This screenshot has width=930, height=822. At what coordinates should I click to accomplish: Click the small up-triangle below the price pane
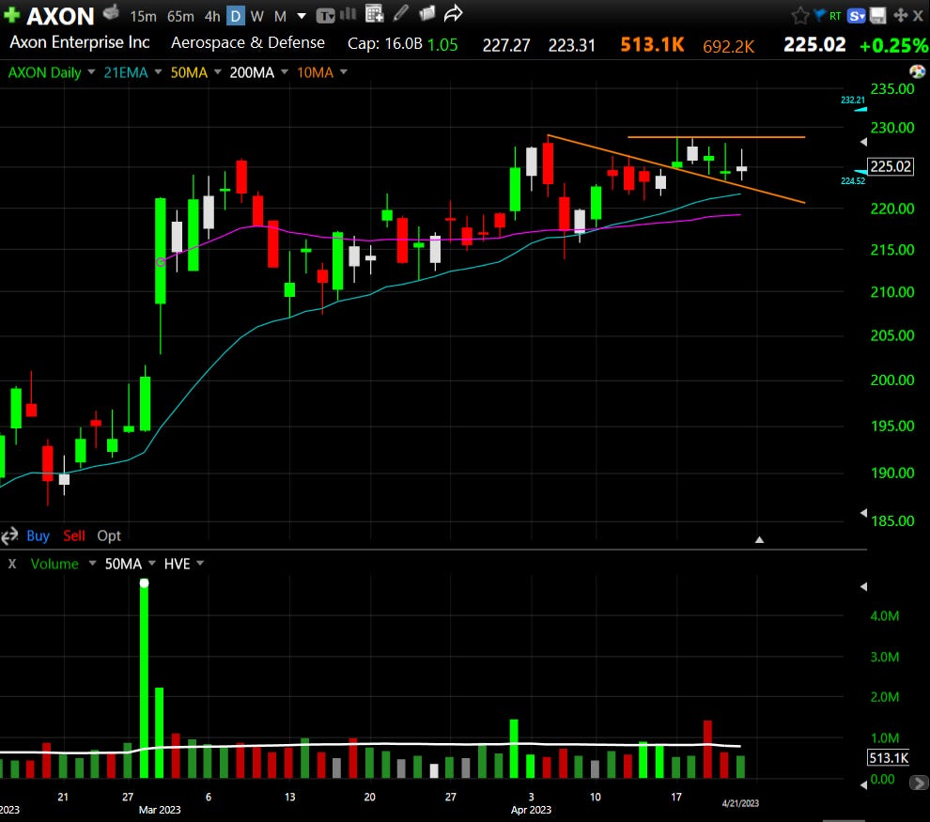click(x=759, y=539)
